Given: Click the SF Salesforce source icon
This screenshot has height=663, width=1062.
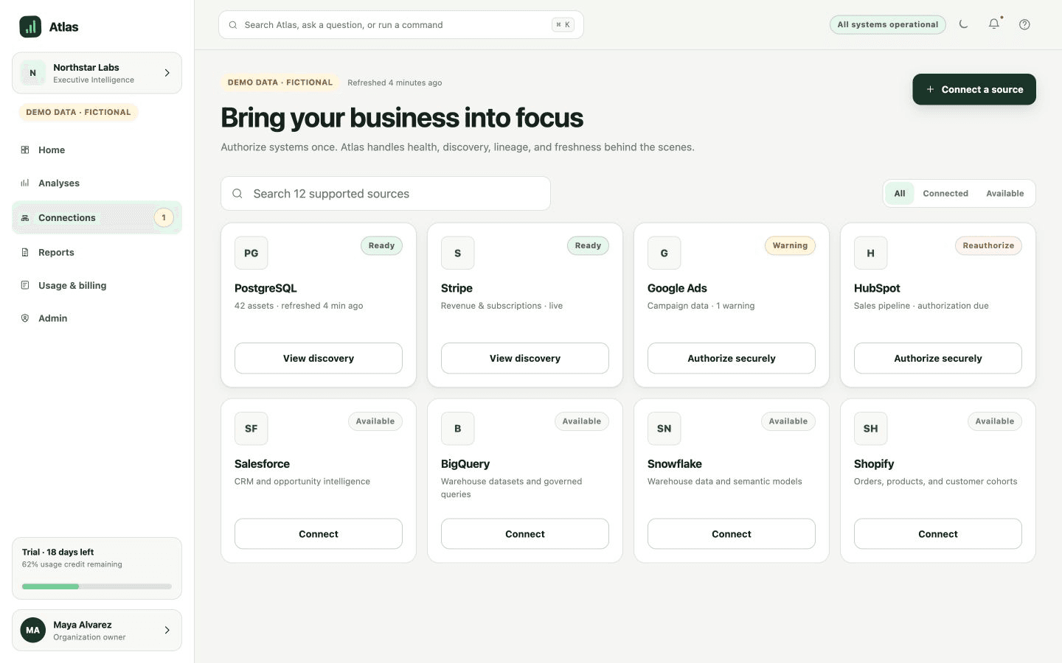Looking at the screenshot, I should tap(251, 429).
